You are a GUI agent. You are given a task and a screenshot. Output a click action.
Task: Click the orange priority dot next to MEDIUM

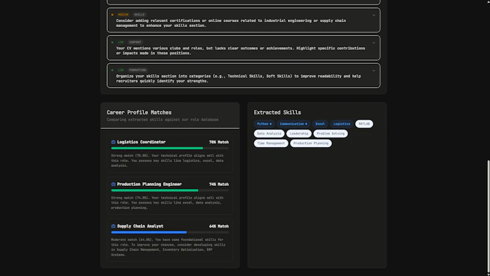click(x=112, y=15)
